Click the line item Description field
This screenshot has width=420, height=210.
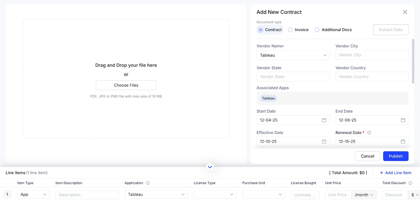pos(87,195)
